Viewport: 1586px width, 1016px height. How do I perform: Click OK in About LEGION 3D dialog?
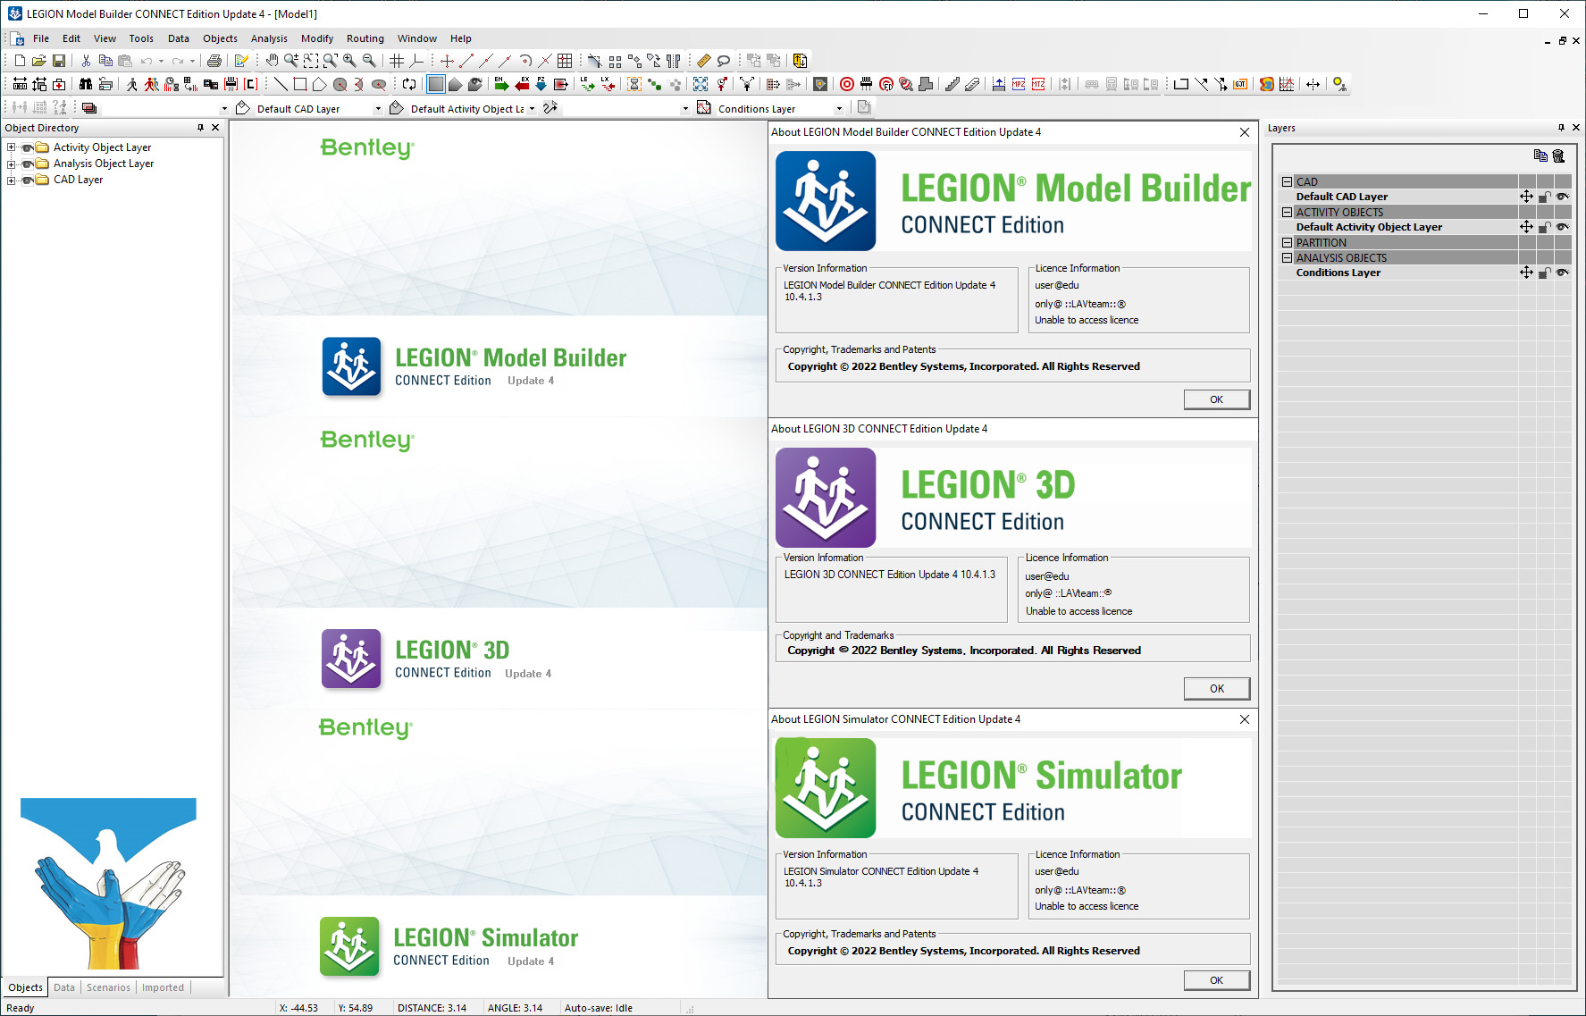[1216, 688]
